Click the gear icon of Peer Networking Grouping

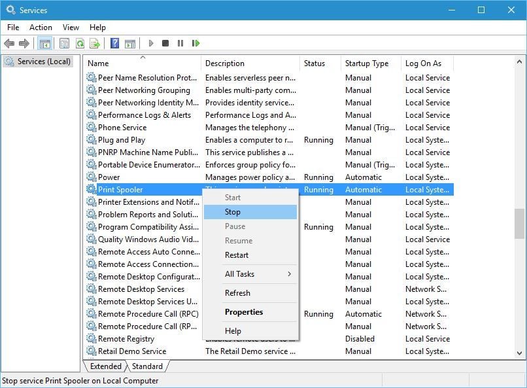pos(91,90)
